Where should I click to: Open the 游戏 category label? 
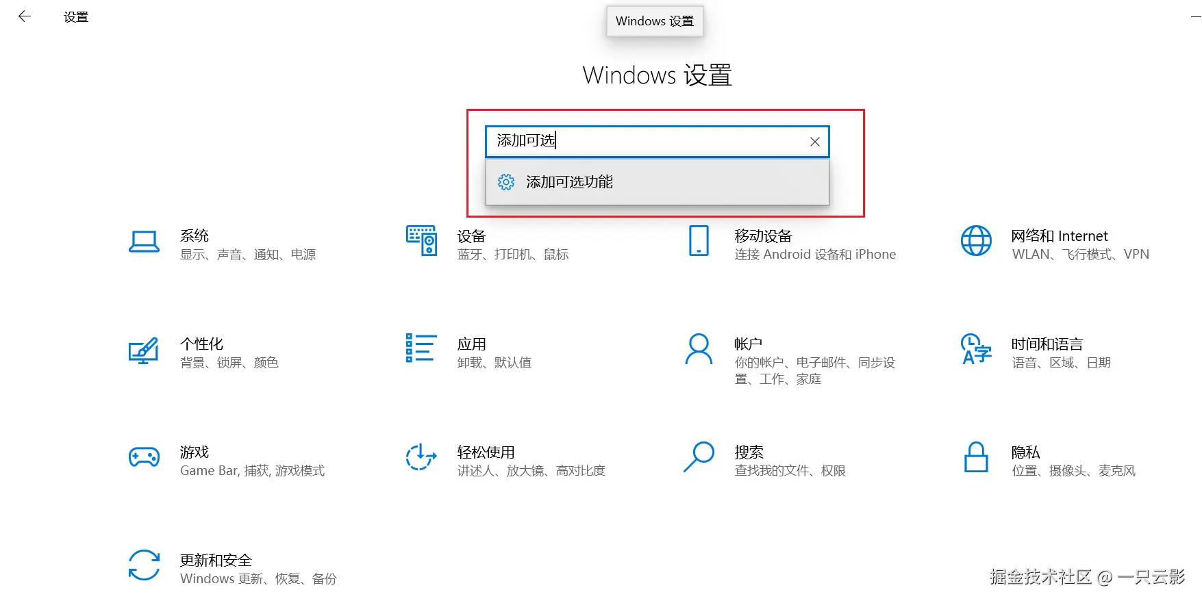point(195,452)
